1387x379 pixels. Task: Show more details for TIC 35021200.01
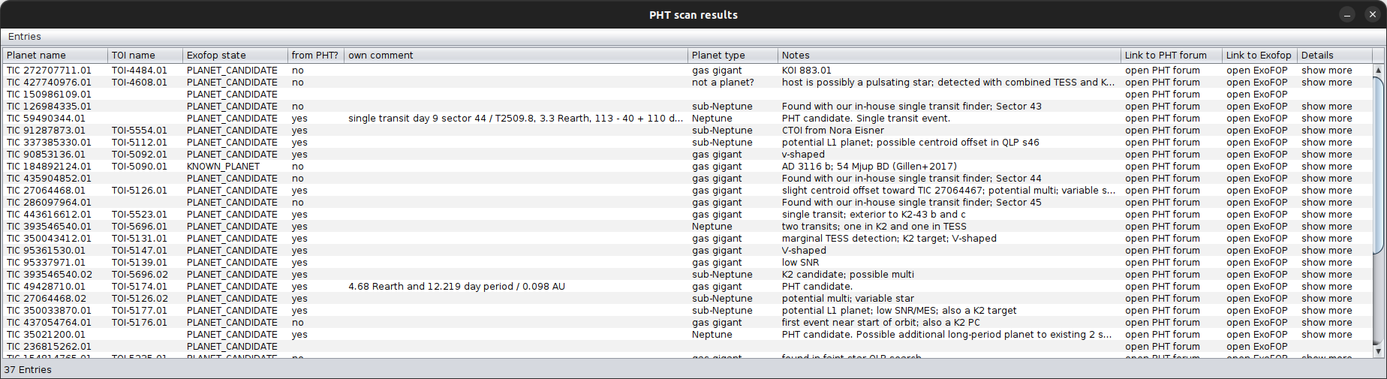pyautogui.click(x=1326, y=335)
